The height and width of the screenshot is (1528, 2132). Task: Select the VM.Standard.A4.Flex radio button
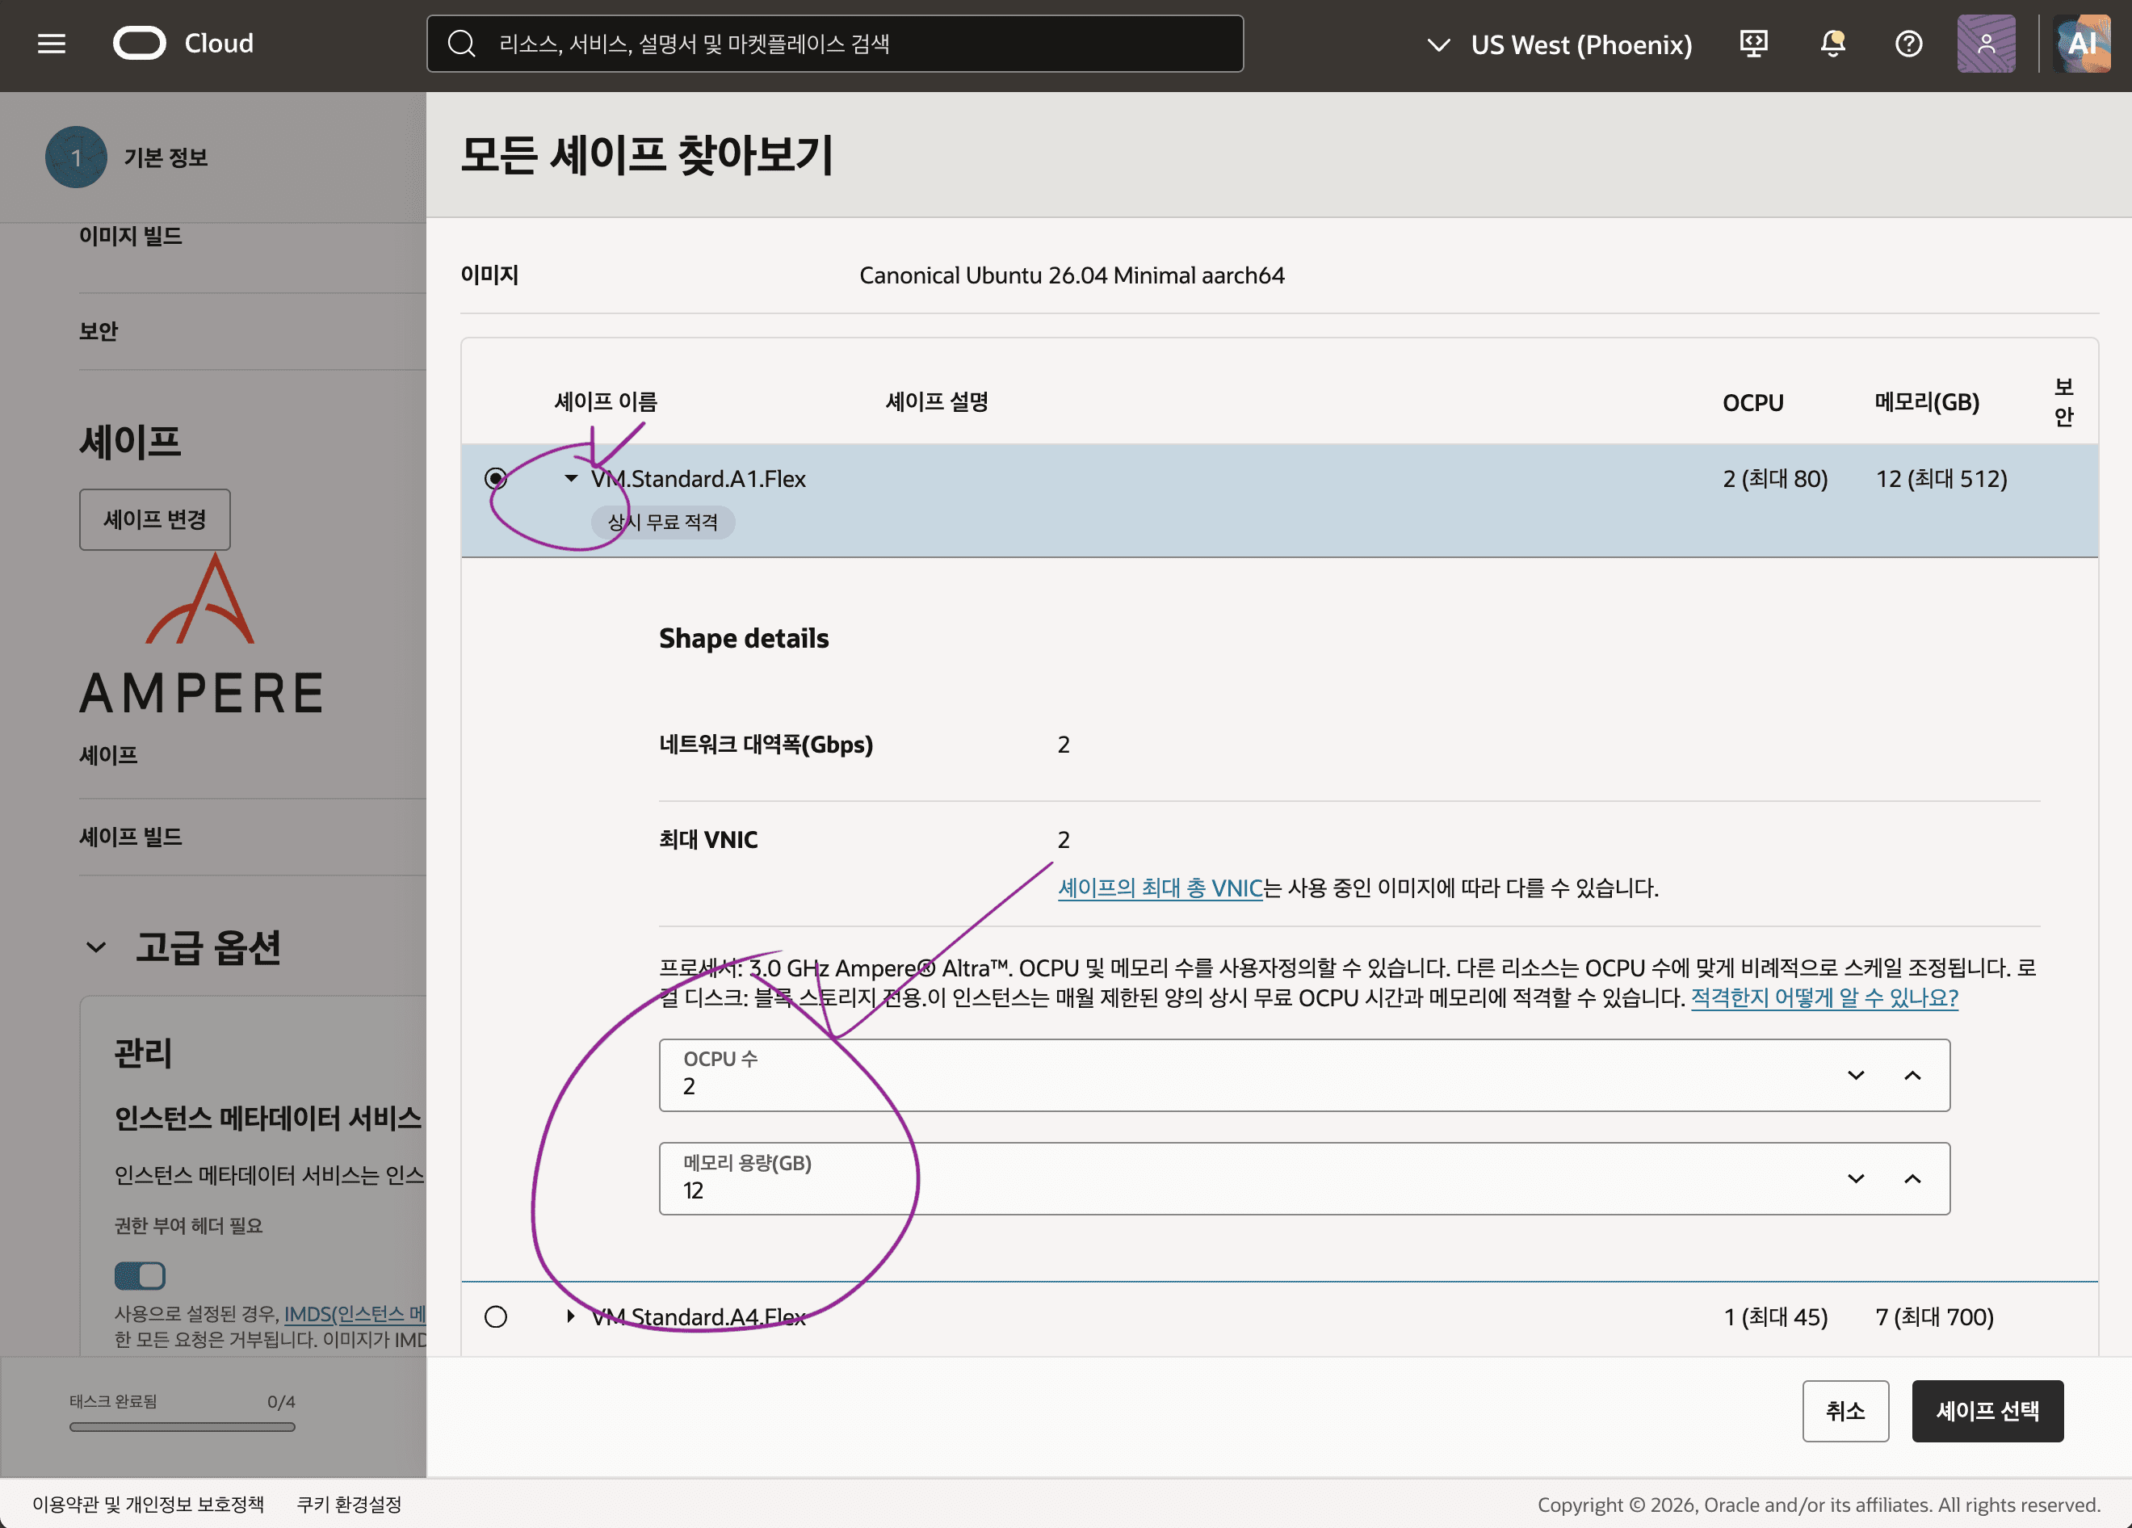click(497, 1316)
